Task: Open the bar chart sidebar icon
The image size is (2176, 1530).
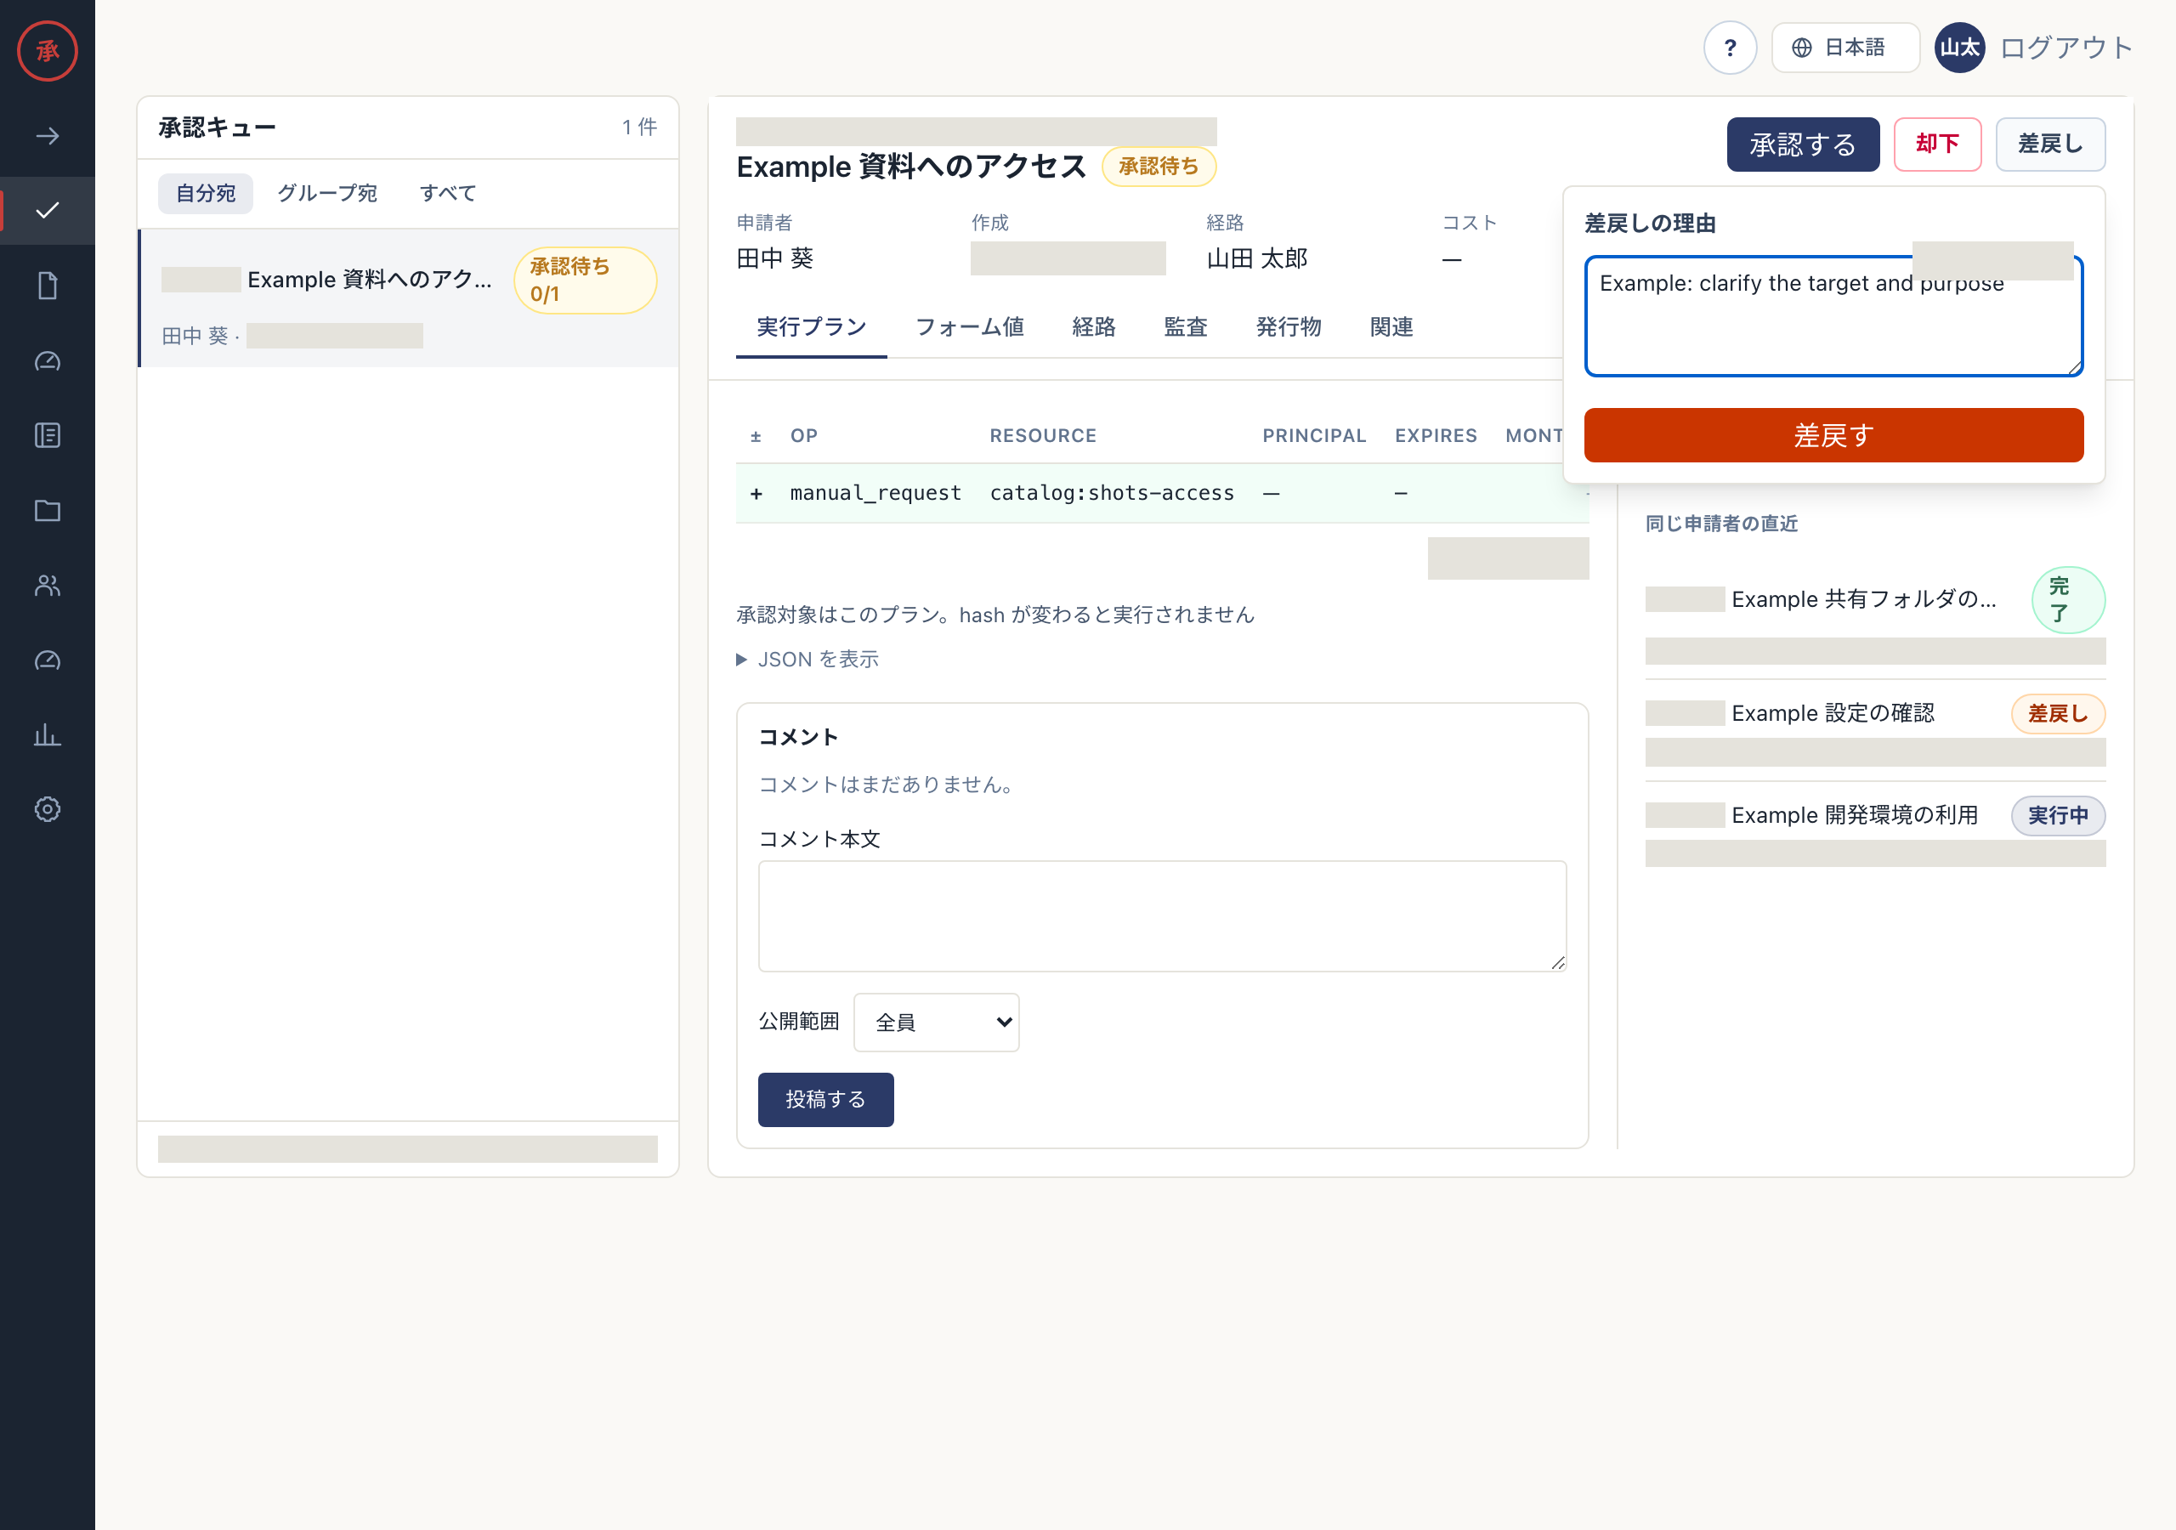Action: pyautogui.click(x=48, y=734)
